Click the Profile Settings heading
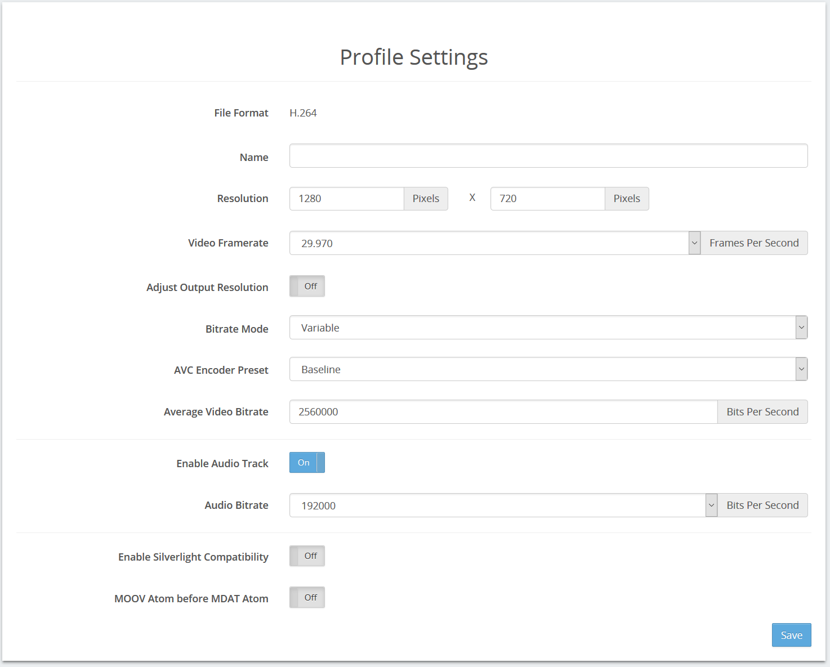The image size is (830, 667). 414,57
